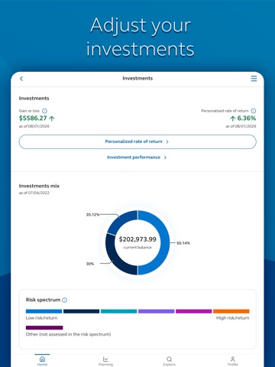Viewport: 275px width, 367px height.
Task: Open the hamburger menu
Action: (254, 79)
